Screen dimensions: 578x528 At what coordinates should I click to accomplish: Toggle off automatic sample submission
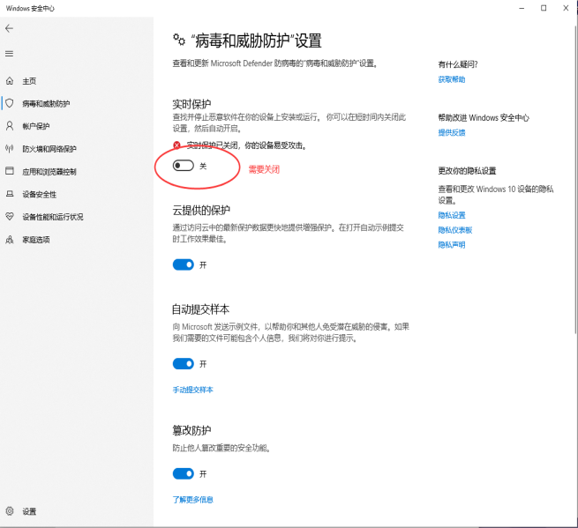tap(184, 363)
